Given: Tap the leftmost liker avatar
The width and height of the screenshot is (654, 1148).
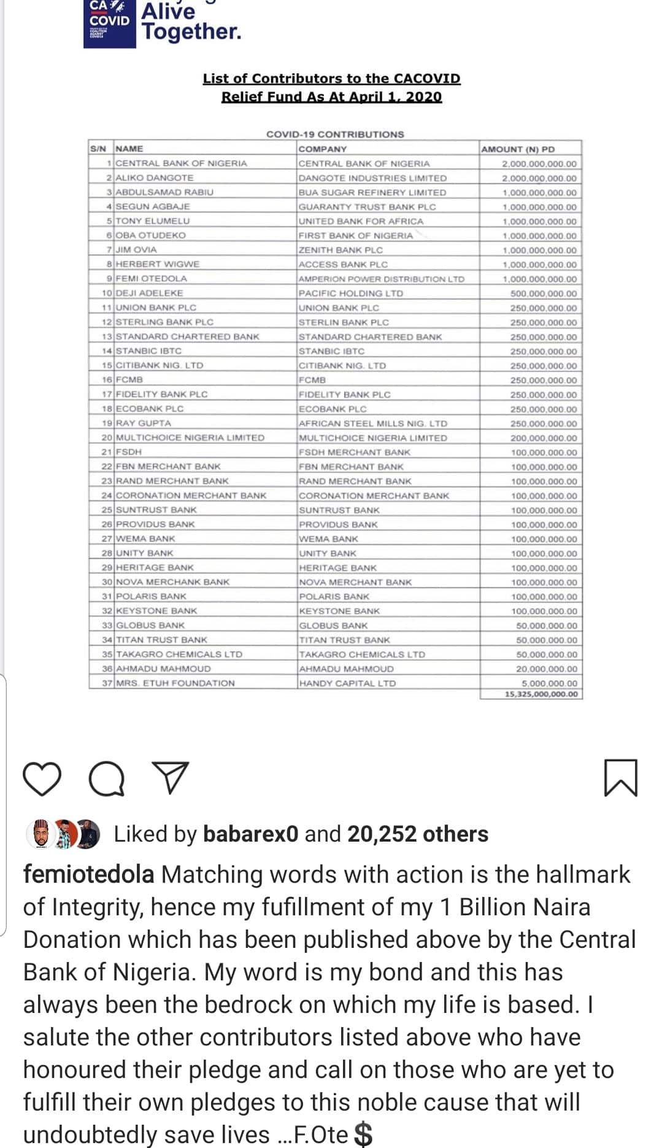Looking at the screenshot, I should pyautogui.click(x=40, y=834).
